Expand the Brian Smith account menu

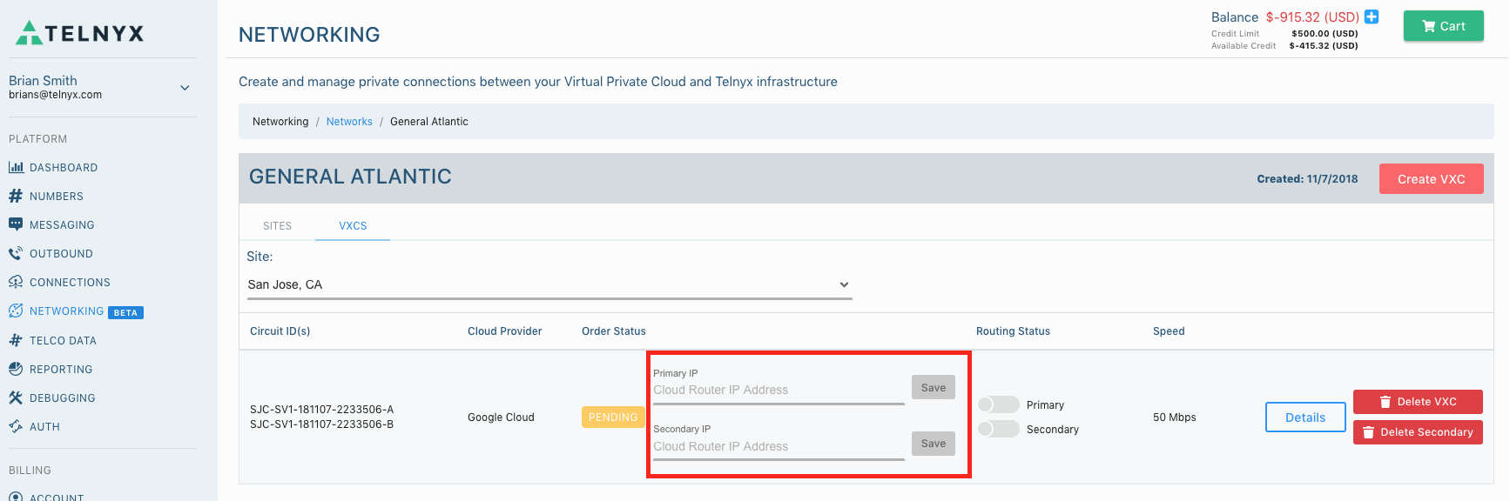185,88
